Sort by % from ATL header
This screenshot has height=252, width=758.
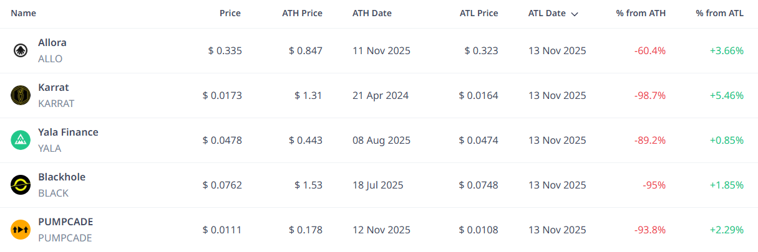click(x=719, y=13)
